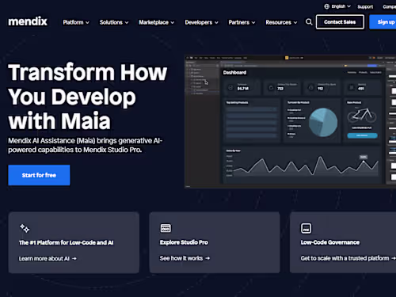This screenshot has height=297, width=396.
Task: Open the English language selector
Action: coord(337,6)
